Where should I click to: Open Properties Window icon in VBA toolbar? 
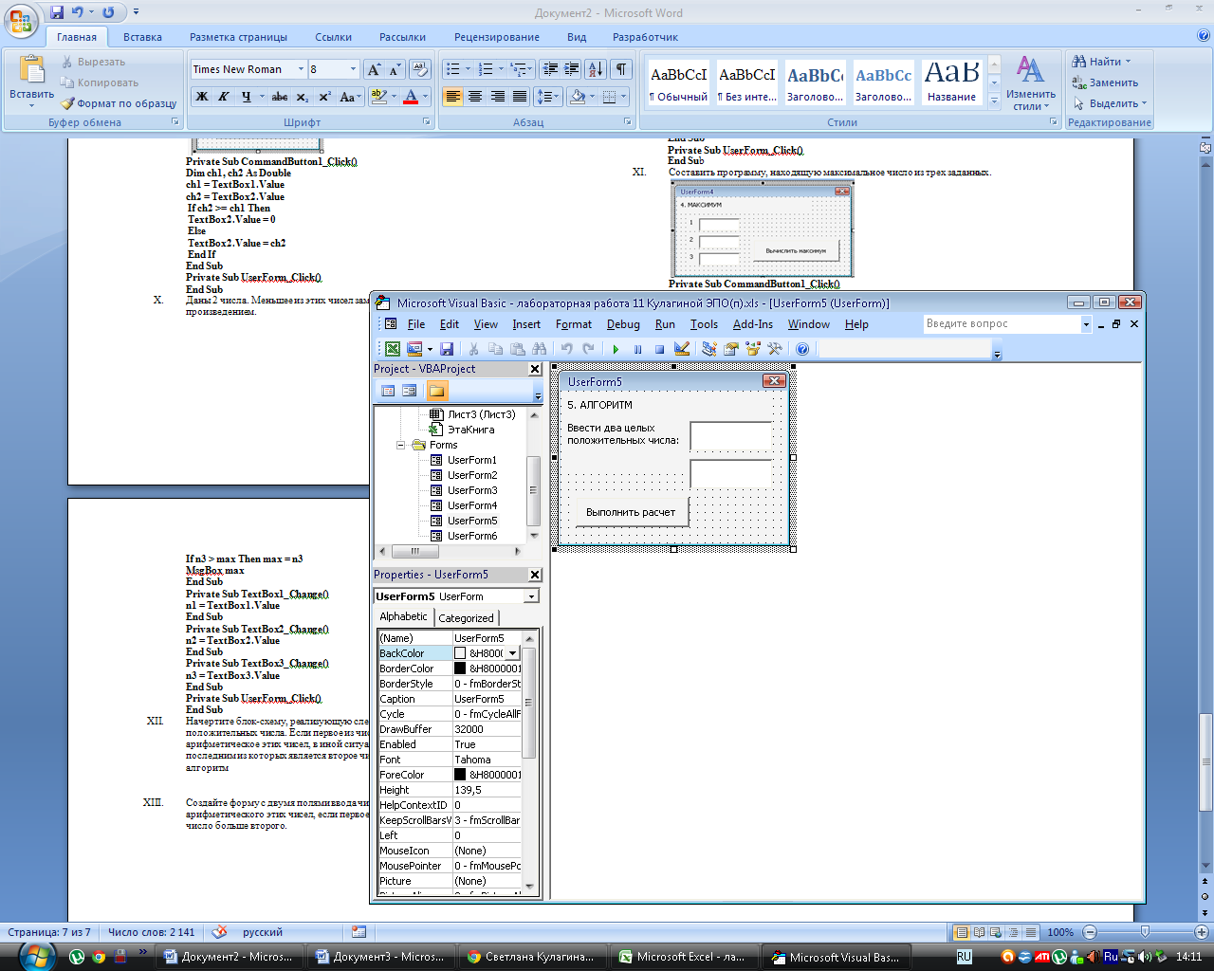pyautogui.click(x=730, y=349)
